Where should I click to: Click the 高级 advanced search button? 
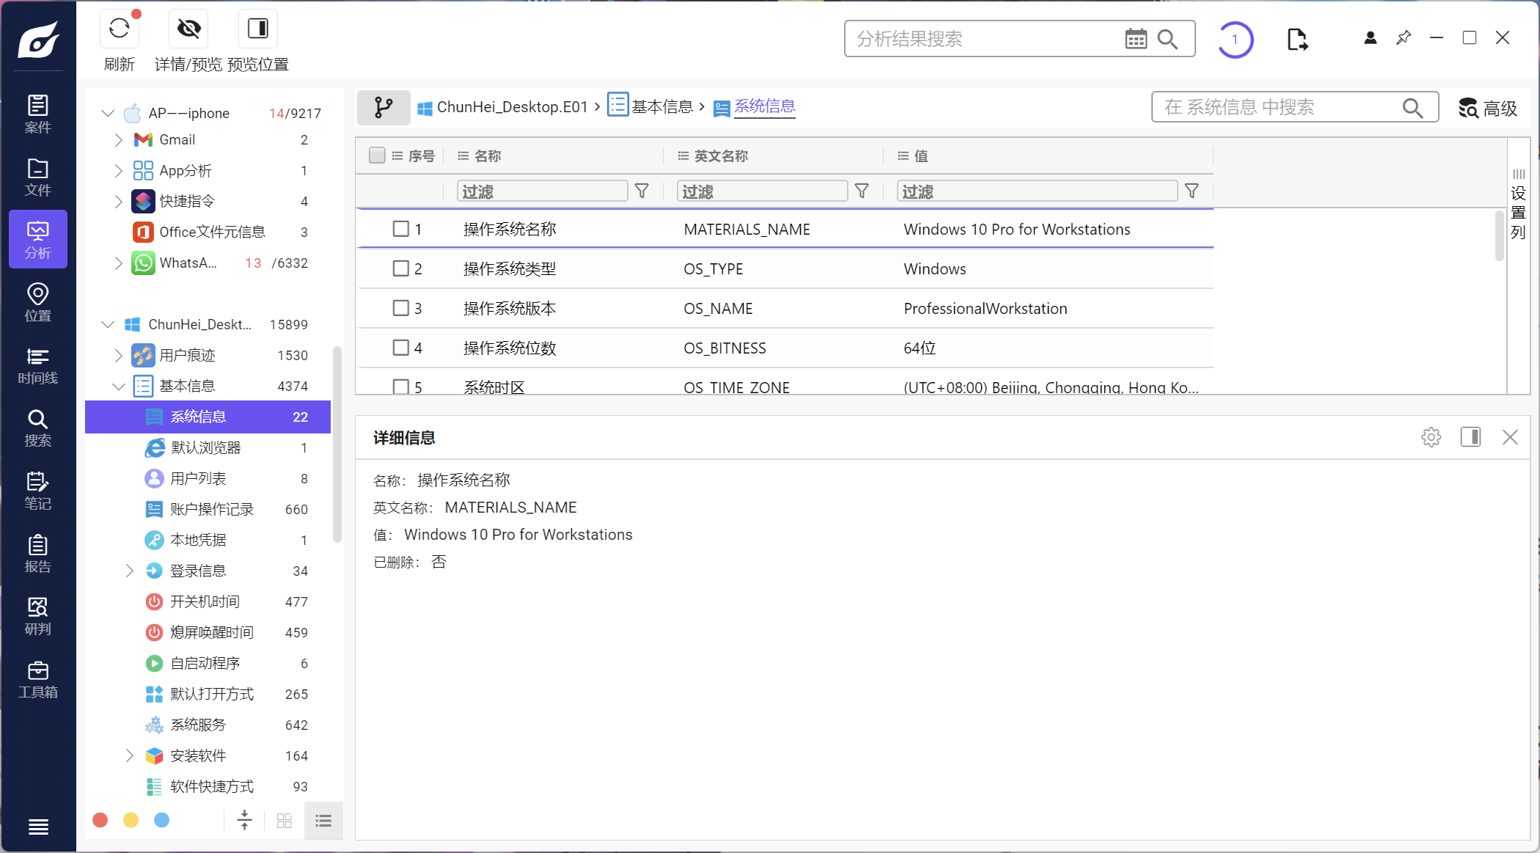pos(1487,108)
